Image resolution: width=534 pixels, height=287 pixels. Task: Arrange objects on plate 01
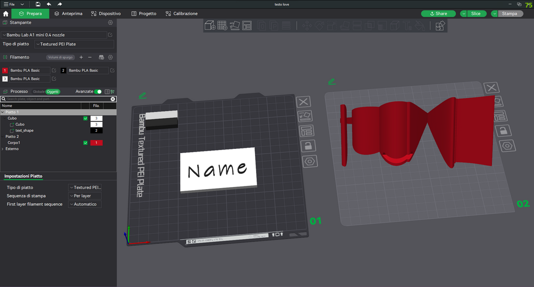click(x=307, y=131)
